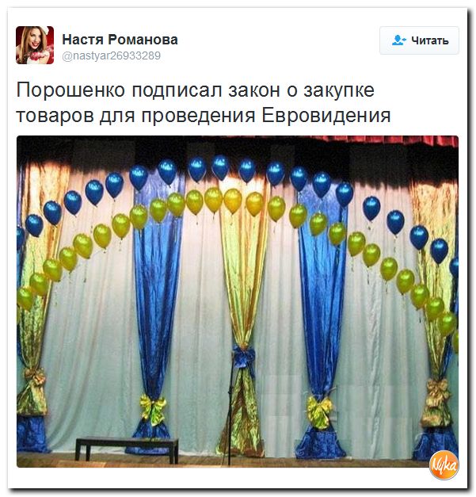The image size is (476, 497).
Task: Click the orange Nyka logo watermark
Action: tap(444, 465)
